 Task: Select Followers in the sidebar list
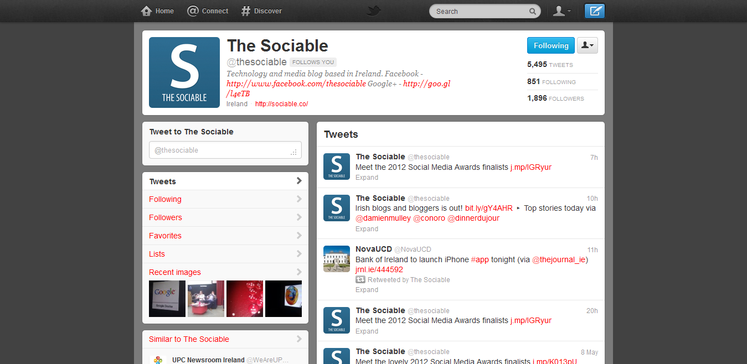point(225,217)
